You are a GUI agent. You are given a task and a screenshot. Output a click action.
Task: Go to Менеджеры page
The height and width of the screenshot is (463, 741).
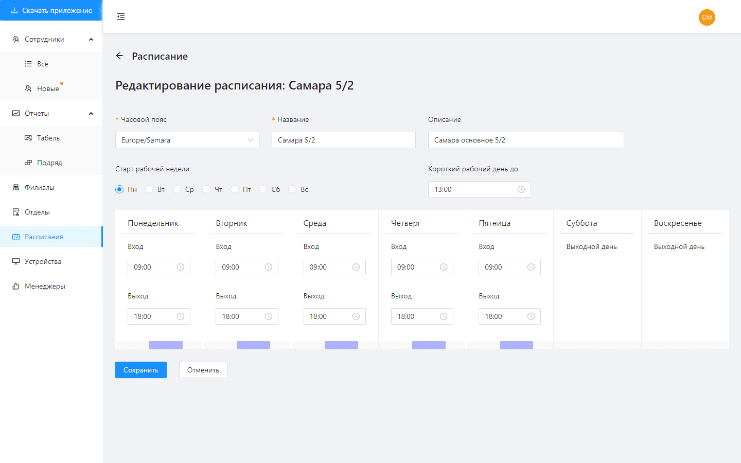[x=51, y=286]
